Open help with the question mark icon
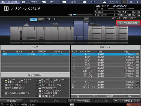This screenshot has height=106, width=141. click(137, 2)
